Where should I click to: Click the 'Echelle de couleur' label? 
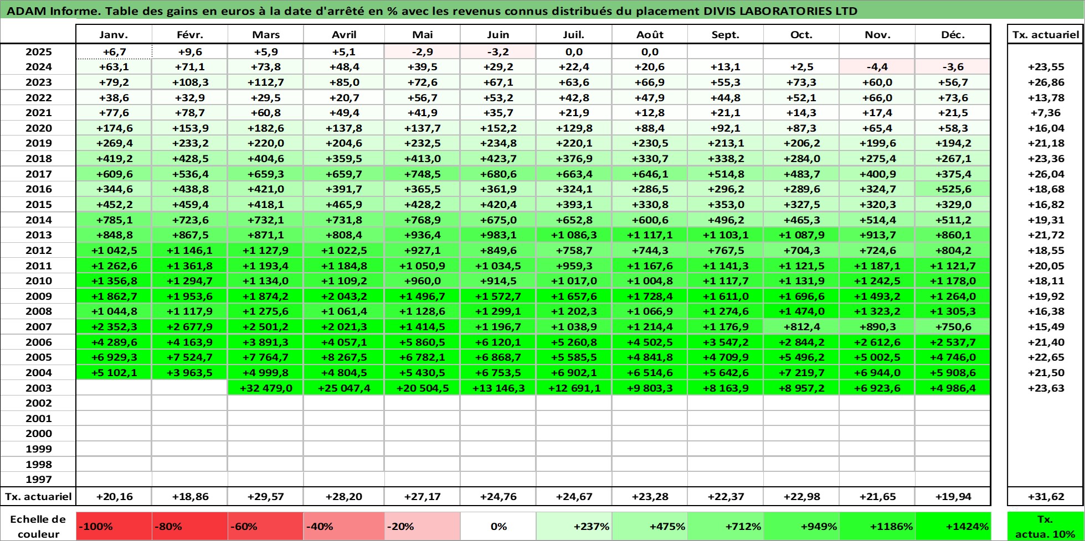tap(38, 526)
